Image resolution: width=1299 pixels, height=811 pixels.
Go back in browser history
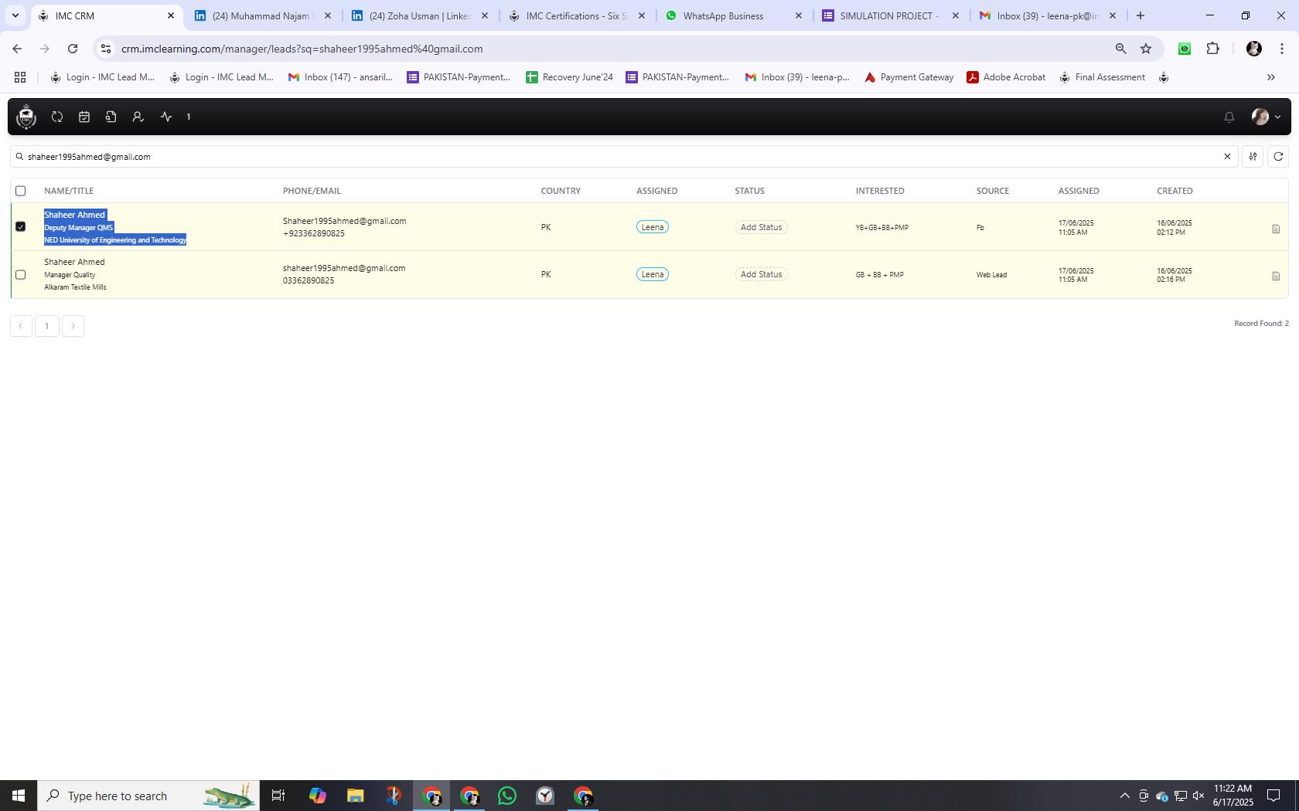point(17,49)
